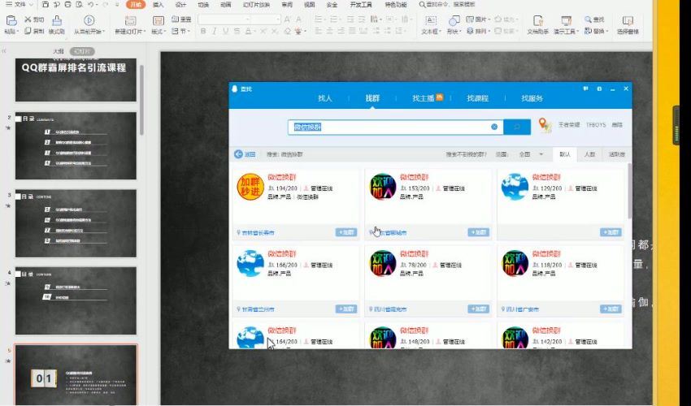
Task: Click the Find magnifier icon in ribbon
Action: coord(588,19)
